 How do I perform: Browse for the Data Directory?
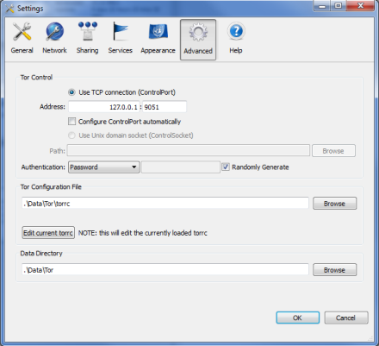coord(334,270)
